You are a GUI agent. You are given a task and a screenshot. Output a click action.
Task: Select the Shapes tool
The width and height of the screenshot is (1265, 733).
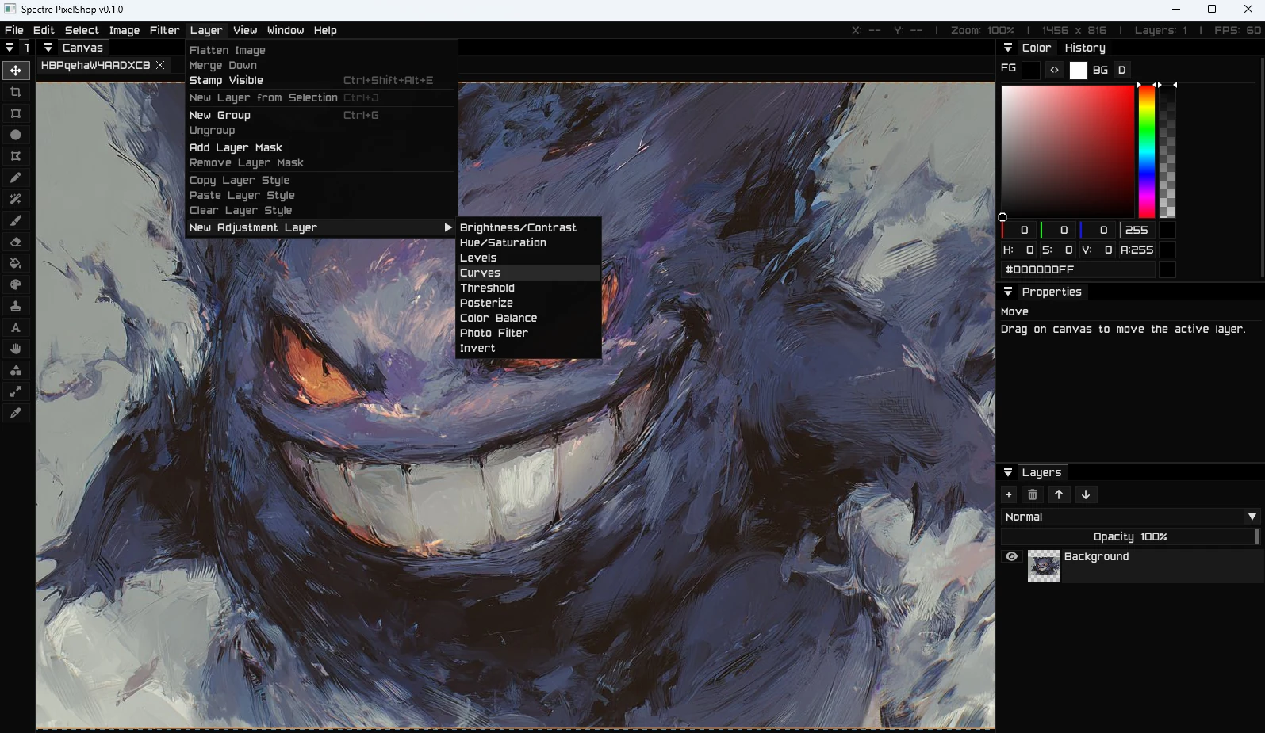pyautogui.click(x=15, y=370)
